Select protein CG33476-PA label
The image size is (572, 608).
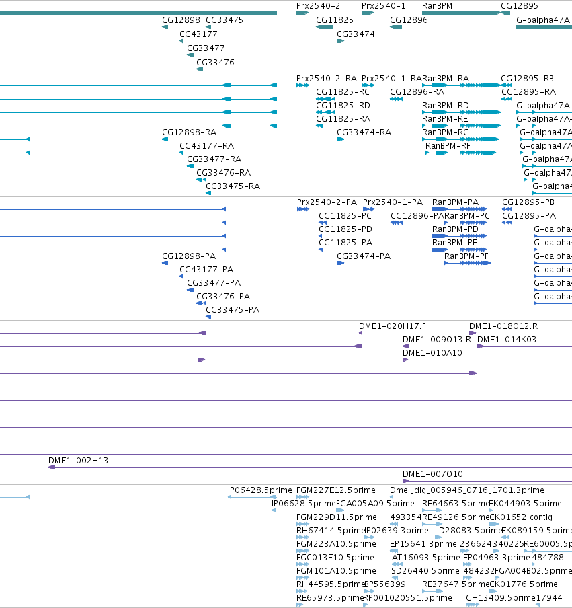[x=223, y=297]
